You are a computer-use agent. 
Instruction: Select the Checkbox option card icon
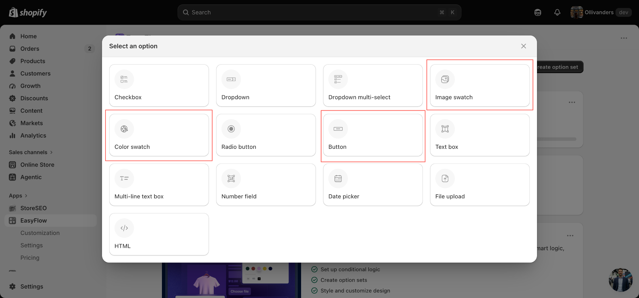click(124, 79)
